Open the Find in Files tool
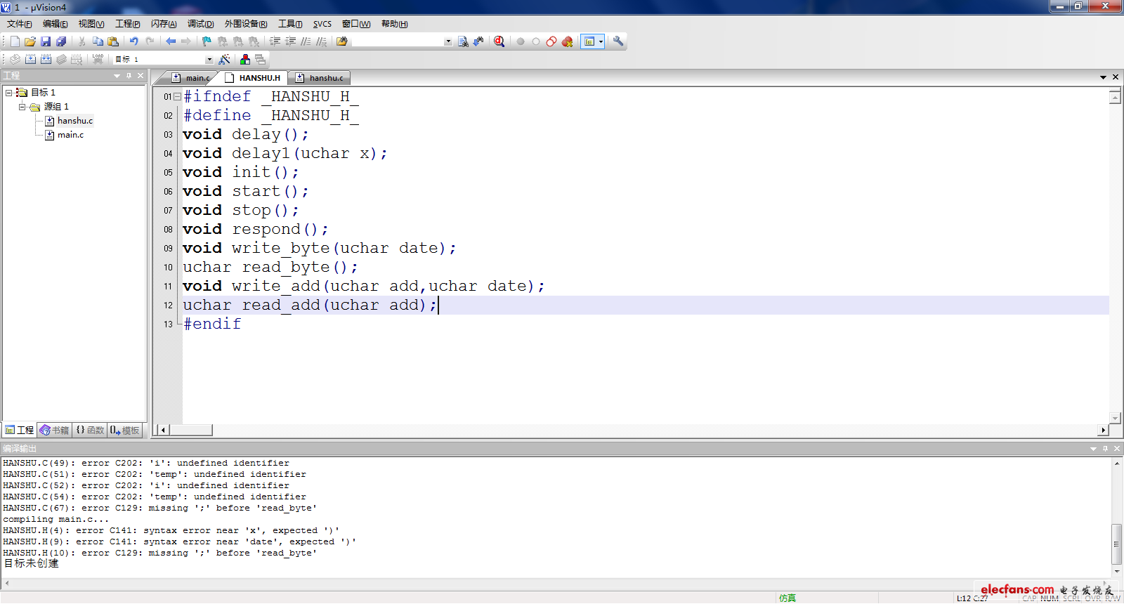The width and height of the screenshot is (1124, 604). tap(342, 41)
